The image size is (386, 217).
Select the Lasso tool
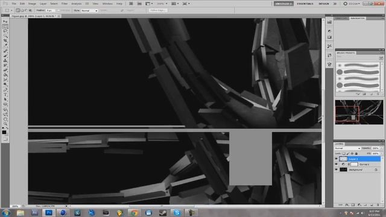coord(5,31)
